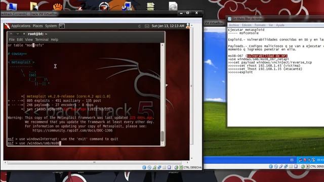Click the msf command prompt input line
This screenshot has height=182, width=324.
pyautogui.click(x=34, y=143)
